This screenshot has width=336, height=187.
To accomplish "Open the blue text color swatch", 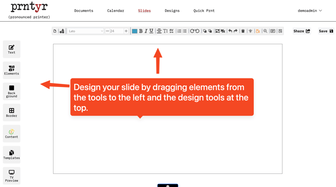I will (x=134, y=31).
